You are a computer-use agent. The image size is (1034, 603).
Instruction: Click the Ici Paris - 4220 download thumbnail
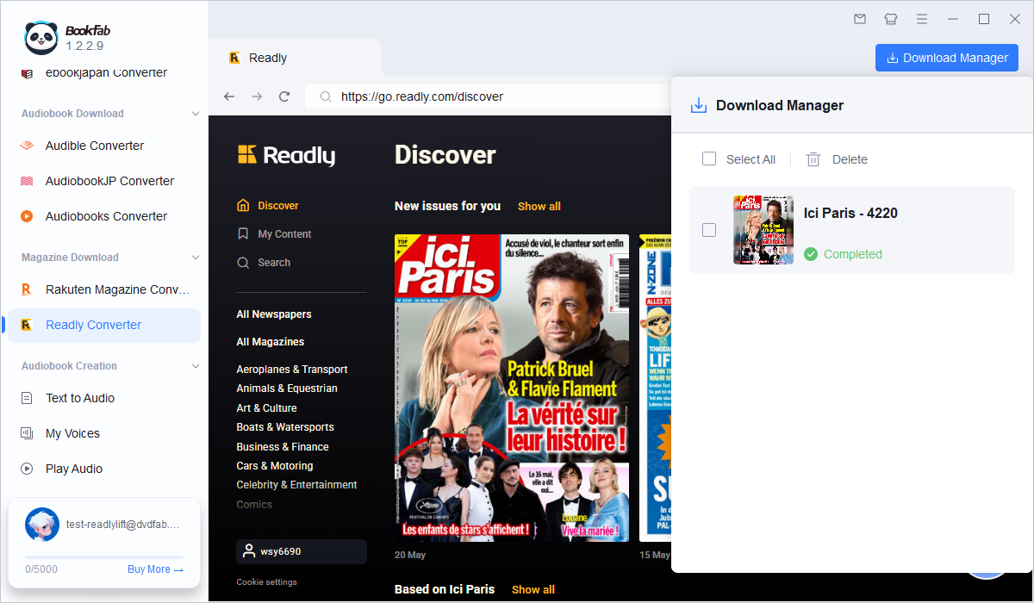pyautogui.click(x=763, y=230)
